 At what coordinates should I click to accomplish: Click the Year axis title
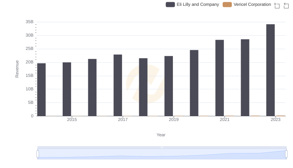tap(161, 135)
